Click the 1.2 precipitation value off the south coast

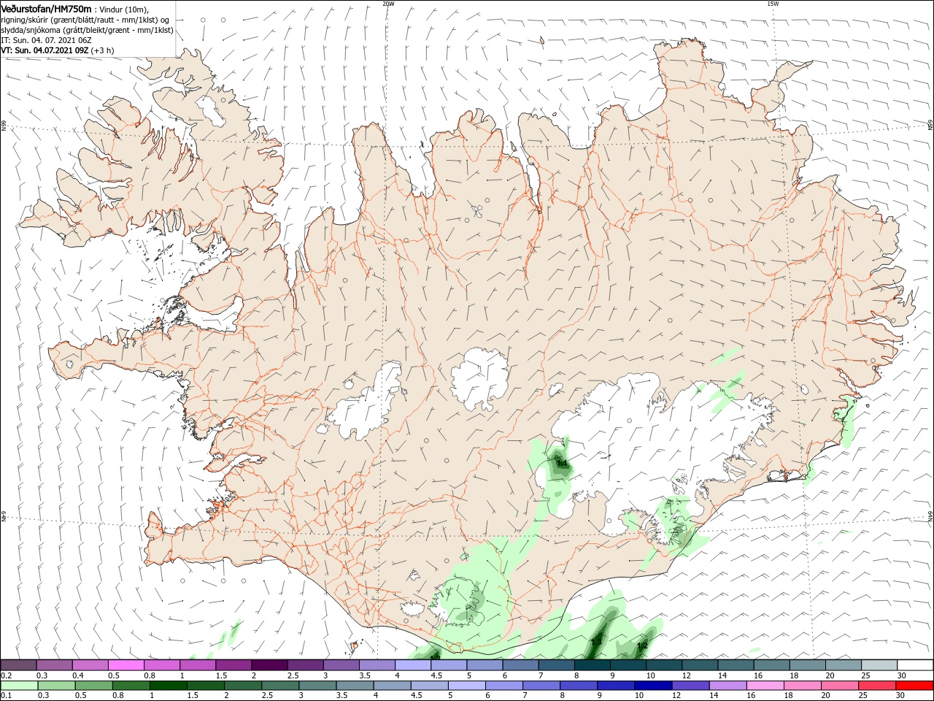point(642,646)
